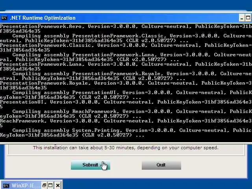Minimize the .NET Runtime Optimization window

241,18
